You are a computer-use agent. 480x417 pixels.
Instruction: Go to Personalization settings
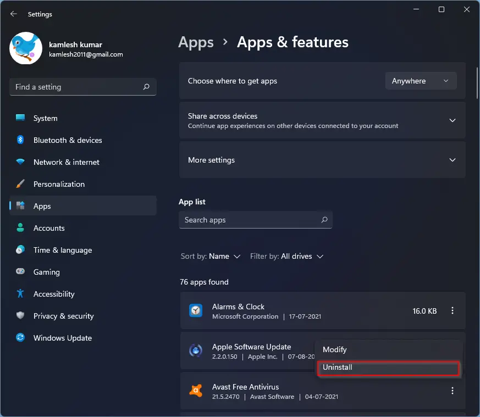coord(83,184)
